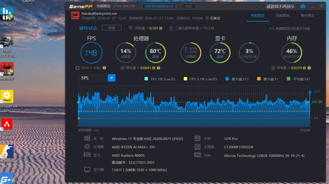Click the green 平均值 legend swatch
This screenshot has width=329, height=184.
[x=289, y=79]
